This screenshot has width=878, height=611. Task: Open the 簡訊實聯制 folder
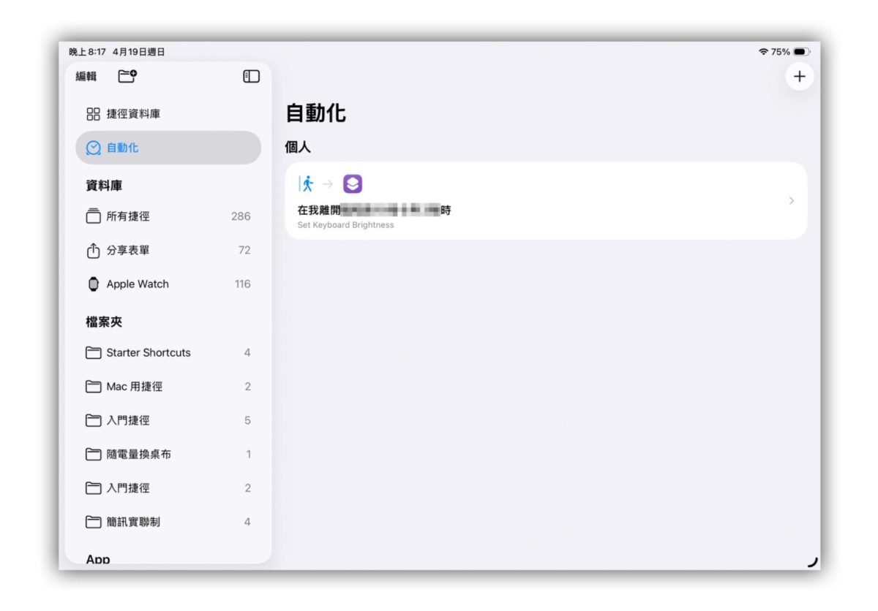point(168,522)
